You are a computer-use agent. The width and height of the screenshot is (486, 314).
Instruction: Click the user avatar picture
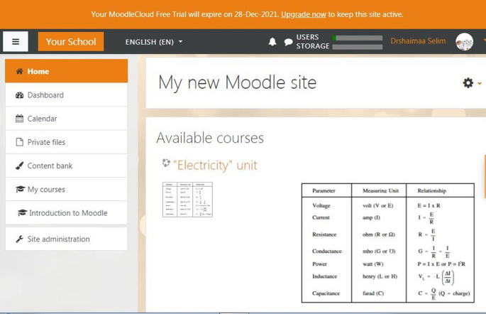[464, 42]
